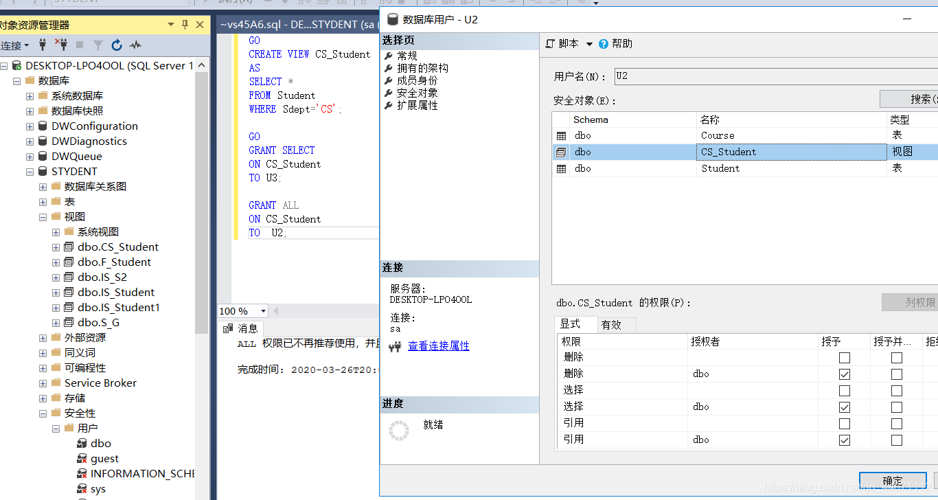
Task: Click the connection properties icon beside 查看连接属性
Action: (x=394, y=347)
